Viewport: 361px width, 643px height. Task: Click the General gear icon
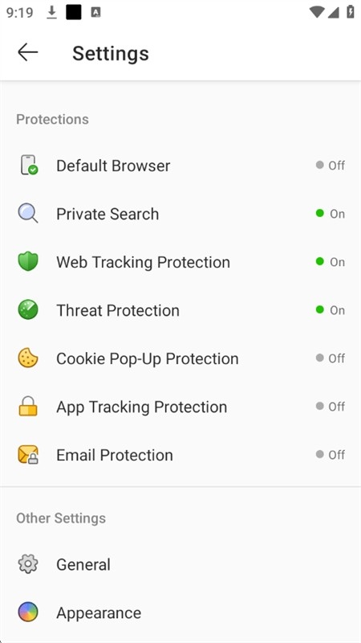pos(28,564)
